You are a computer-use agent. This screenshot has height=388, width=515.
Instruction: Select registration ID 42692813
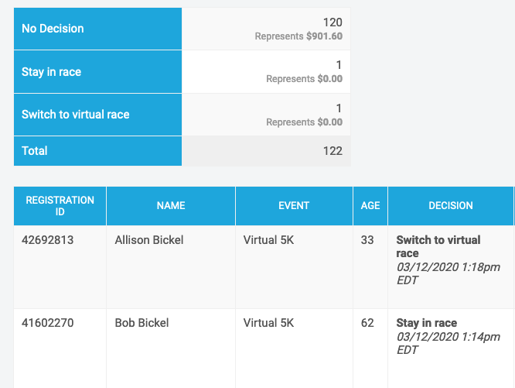48,240
